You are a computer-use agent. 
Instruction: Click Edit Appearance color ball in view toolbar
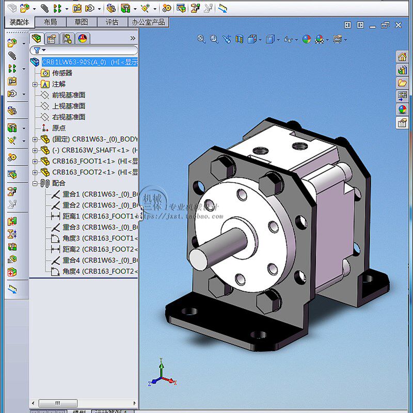pos(306,40)
